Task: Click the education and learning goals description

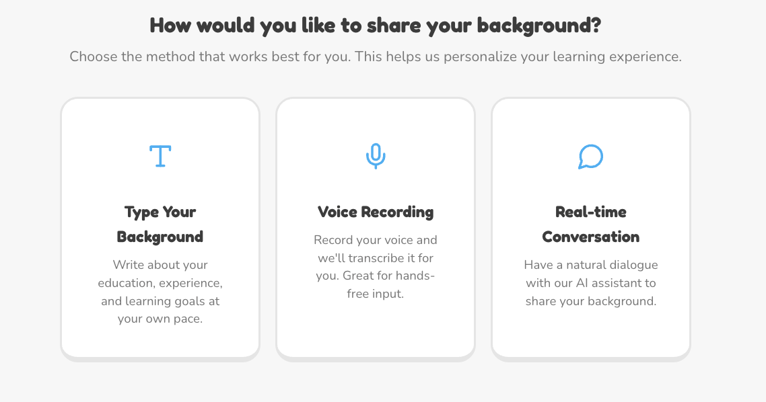Action: click(x=160, y=292)
